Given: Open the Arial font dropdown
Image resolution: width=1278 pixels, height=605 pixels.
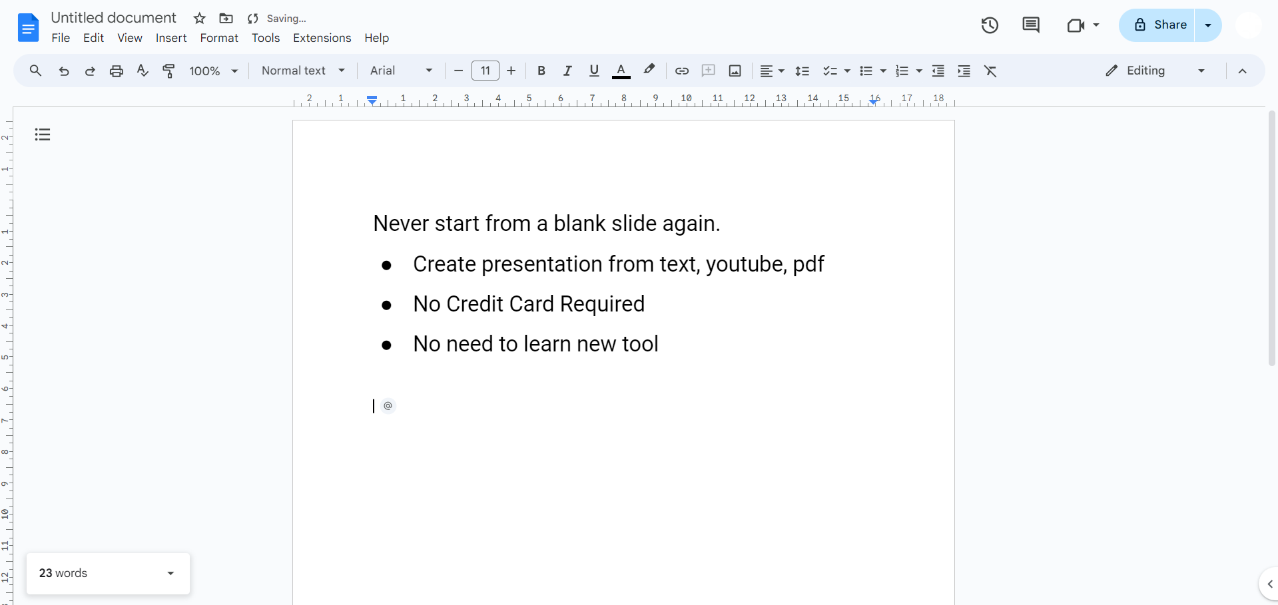Looking at the screenshot, I should pyautogui.click(x=401, y=71).
